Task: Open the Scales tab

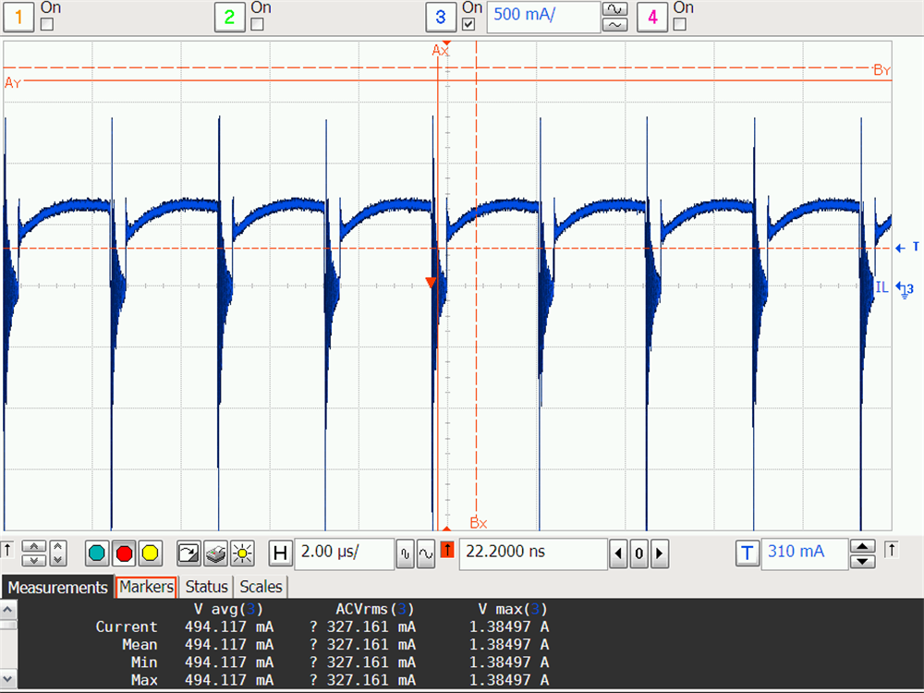Action: point(261,588)
